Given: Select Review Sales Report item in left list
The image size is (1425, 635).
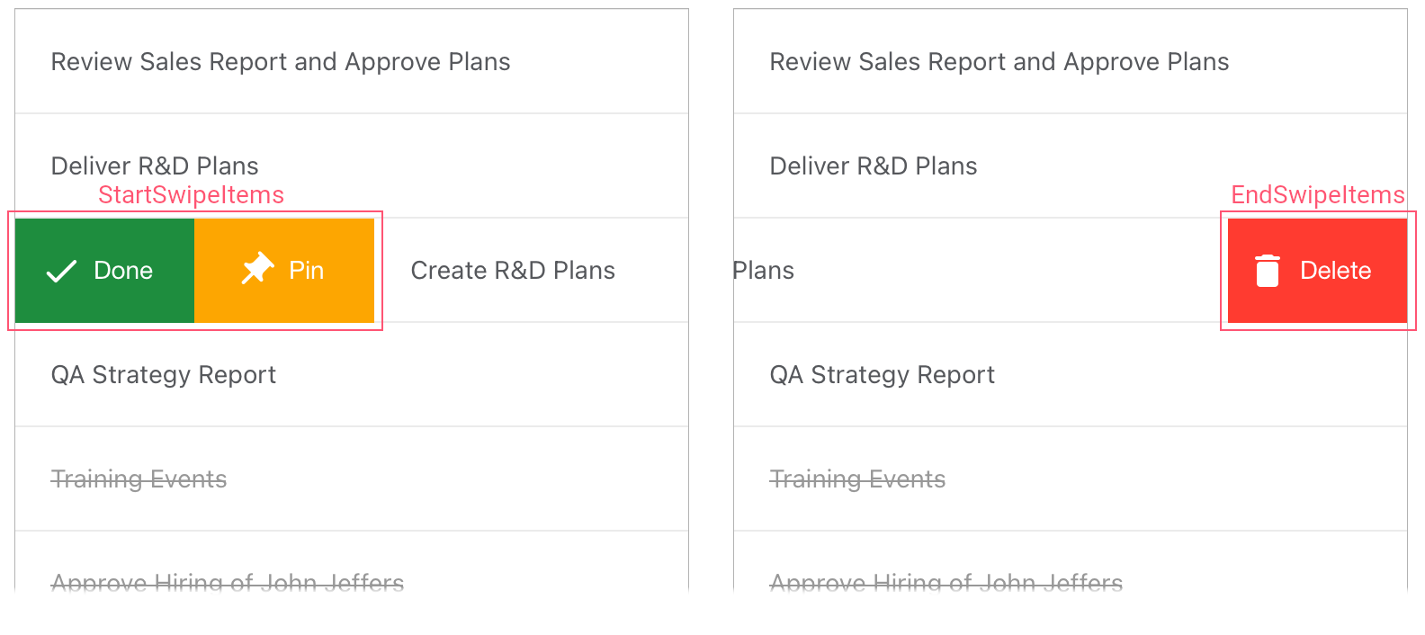Looking at the screenshot, I should [281, 62].
